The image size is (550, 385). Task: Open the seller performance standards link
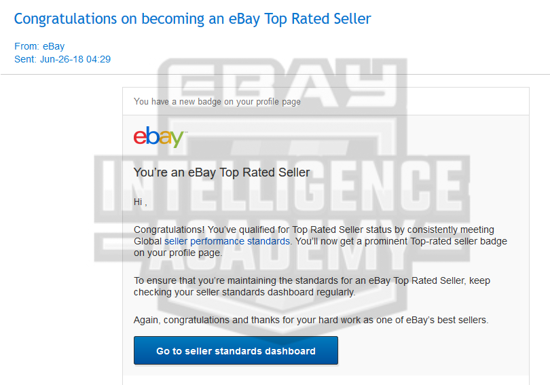227,241
